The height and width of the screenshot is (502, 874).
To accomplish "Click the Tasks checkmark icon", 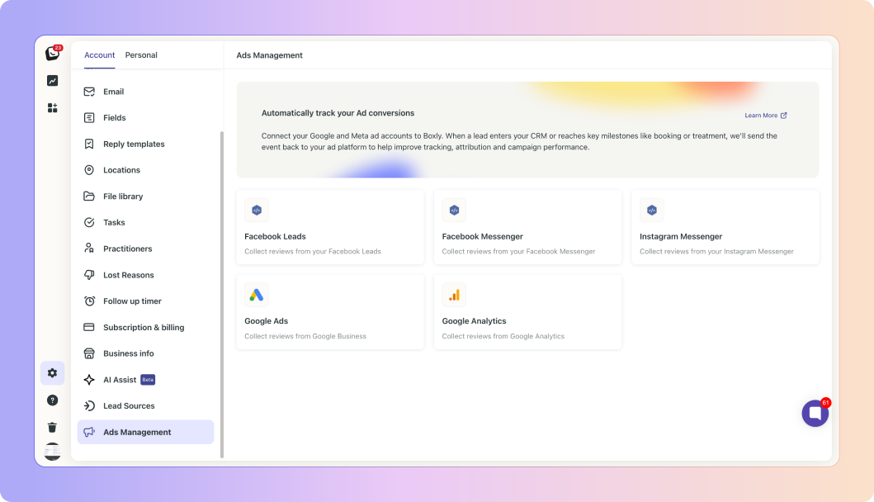I will [89, 223].
